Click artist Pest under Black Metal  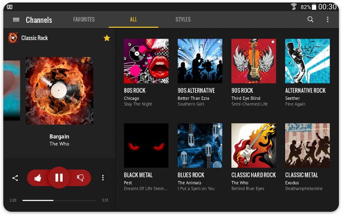pos(128,183)
